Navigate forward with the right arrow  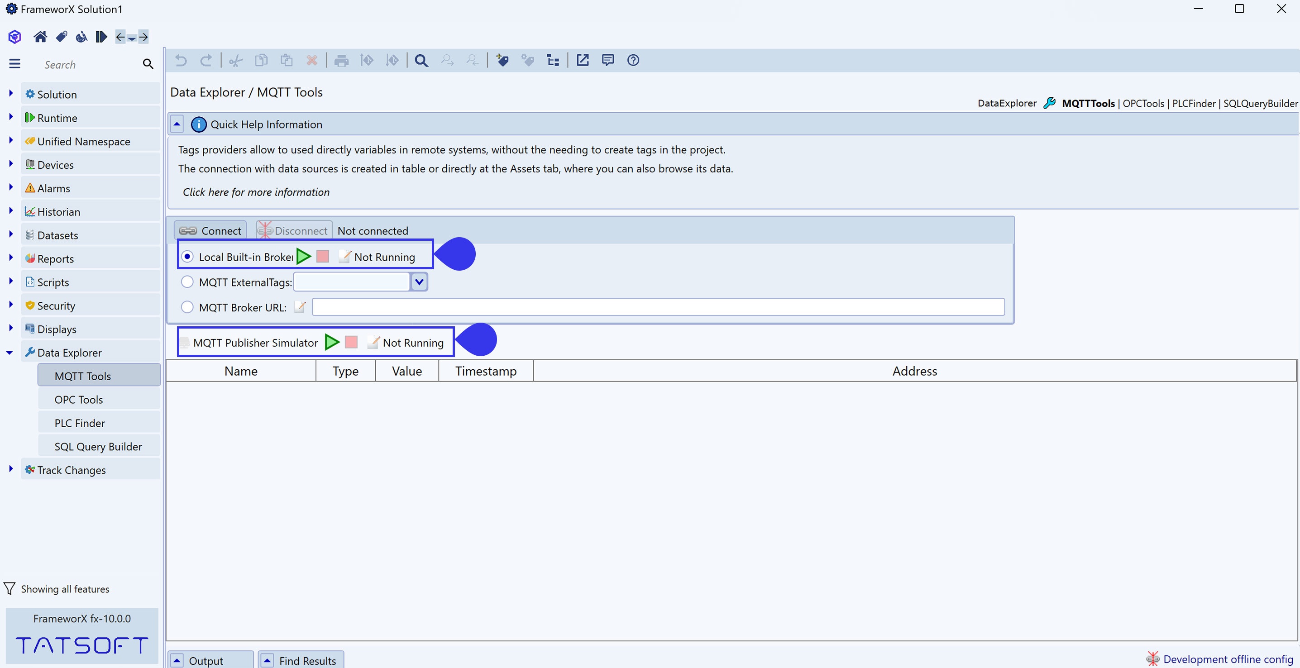[x=143, y=37]
